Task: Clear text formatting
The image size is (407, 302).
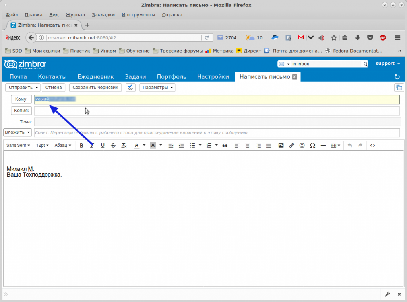Action: [124, 146]
